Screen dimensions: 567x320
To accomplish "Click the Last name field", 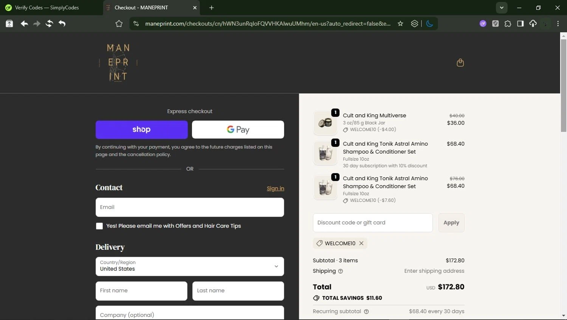I will click(238, 291).
